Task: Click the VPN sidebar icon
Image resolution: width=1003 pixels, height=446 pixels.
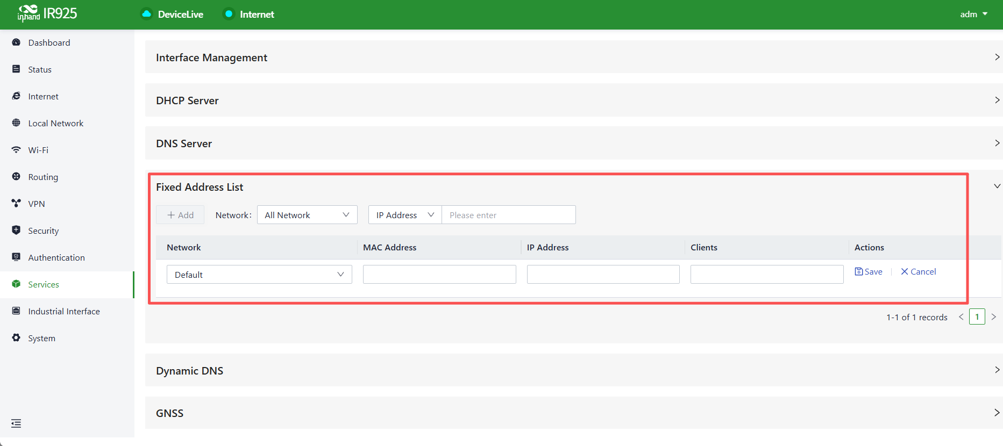Action: click(16, 204)
